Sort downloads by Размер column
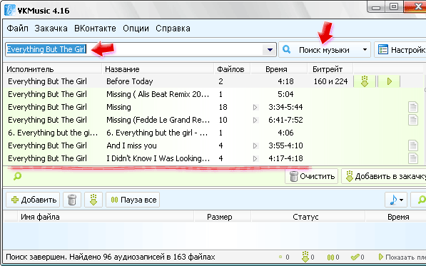 pyautogui.click(x=223, y=217)
